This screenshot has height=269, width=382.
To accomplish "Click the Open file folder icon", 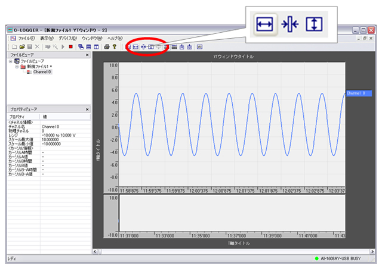I will 22,46.
